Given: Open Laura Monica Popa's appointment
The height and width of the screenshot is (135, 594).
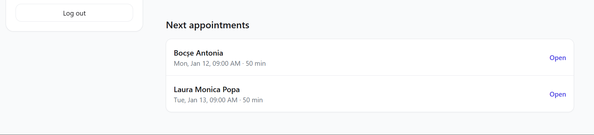Looking at the screenshot, I should [557, 94].
